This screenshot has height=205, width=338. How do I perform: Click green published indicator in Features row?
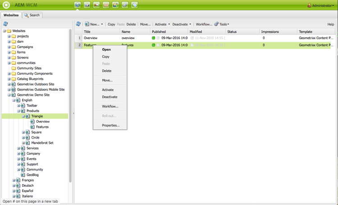click(154, 45)
